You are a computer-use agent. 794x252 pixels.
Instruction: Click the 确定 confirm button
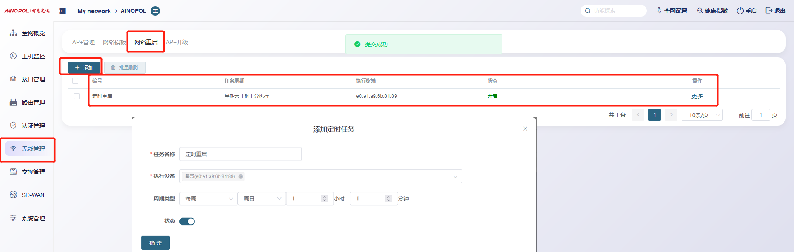point(155,243)
